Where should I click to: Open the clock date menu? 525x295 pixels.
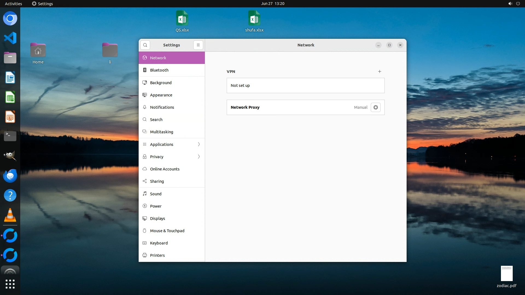[273, 4]
